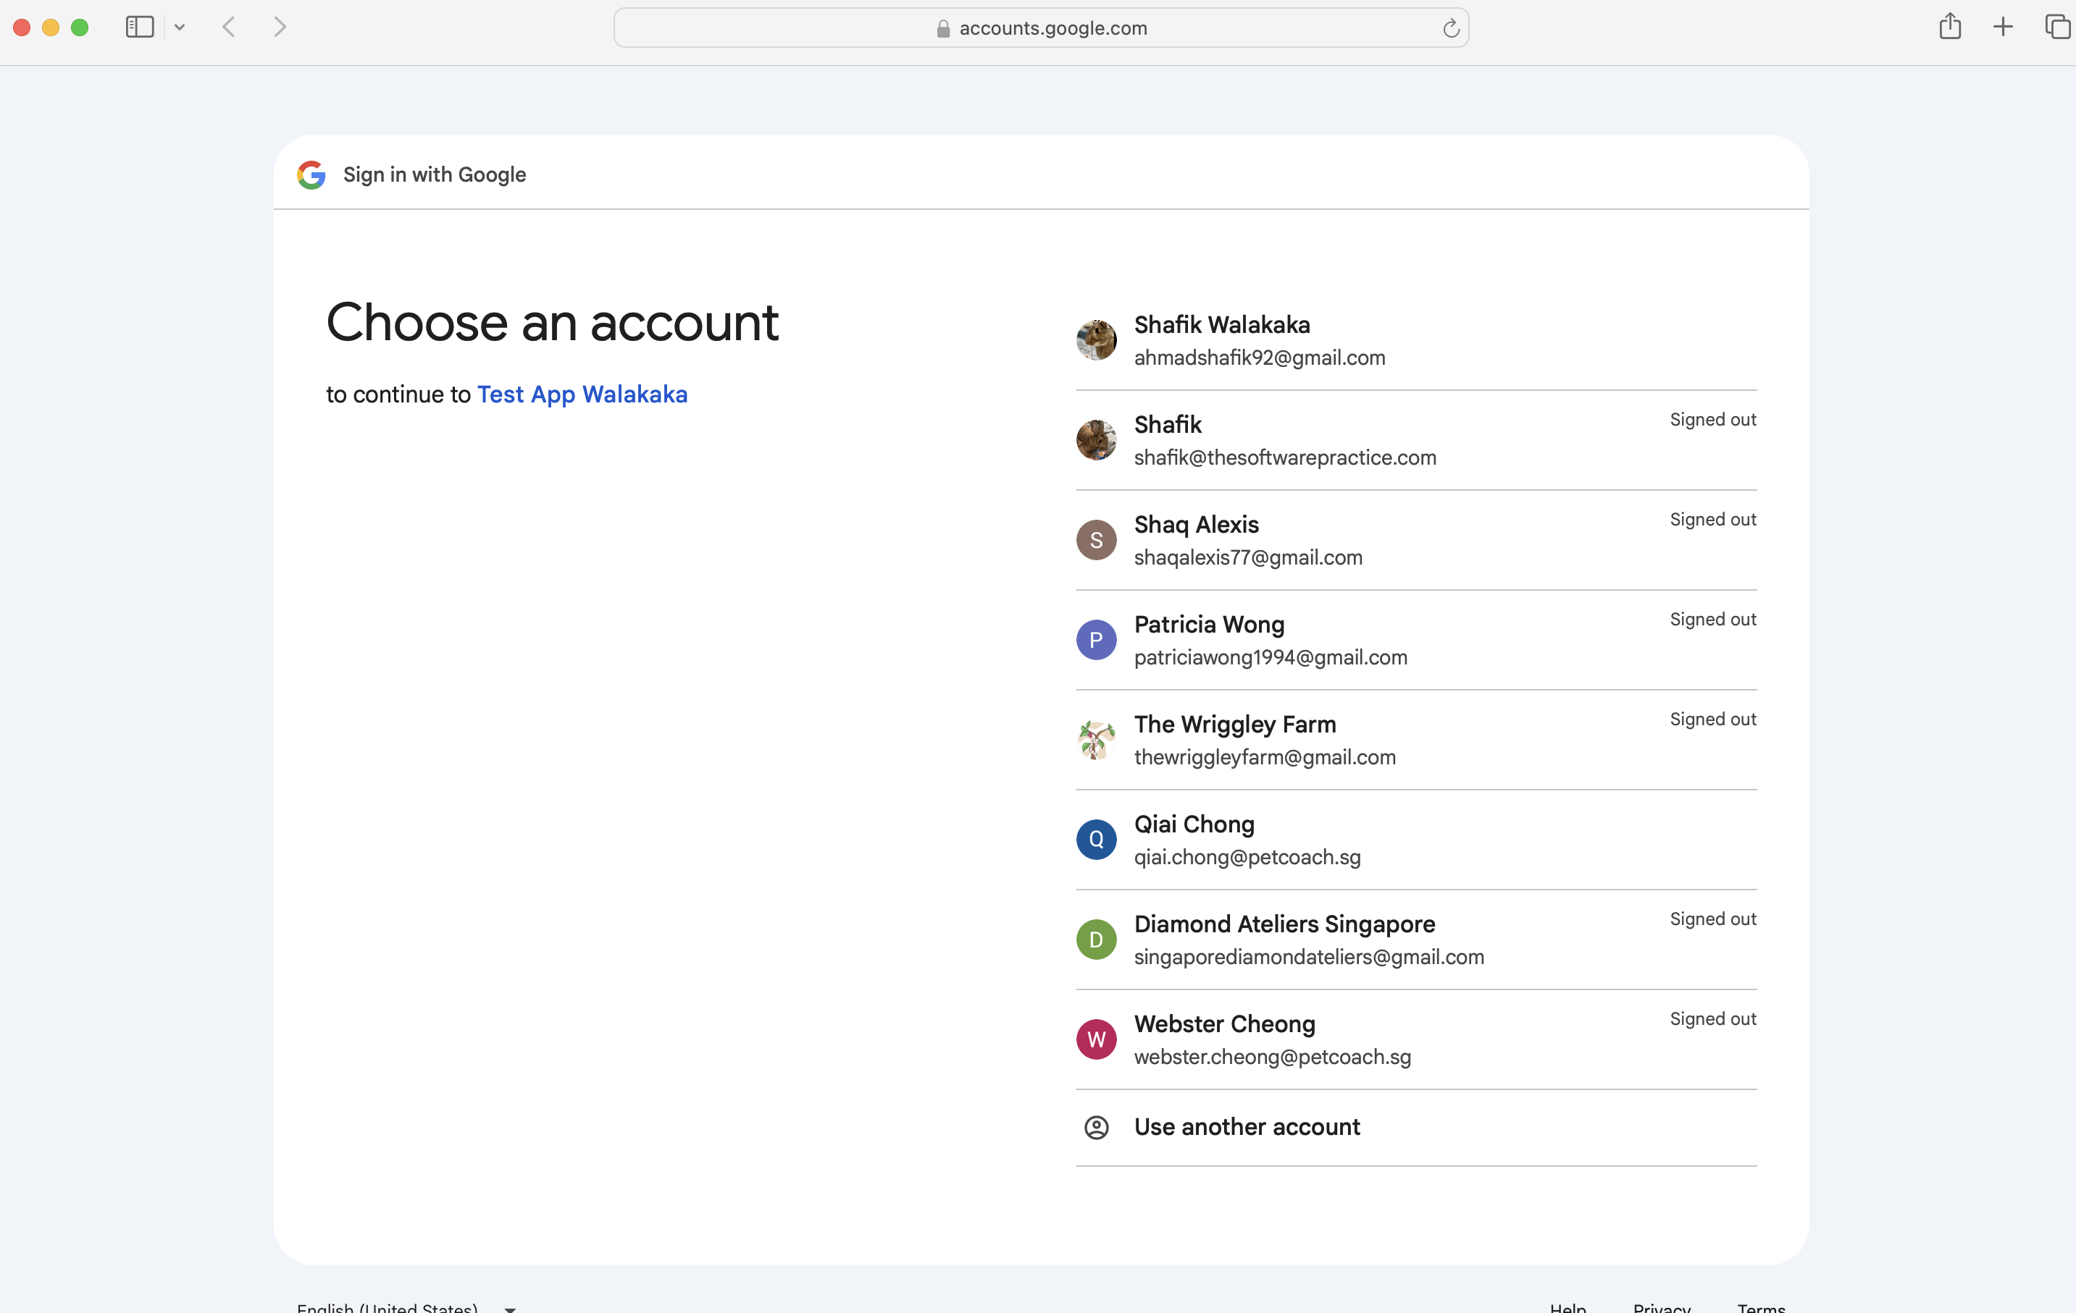This screenshot has width=2076, height=1313.
Task: Open a new tab with plus icon
Action: click(x=2003, y=28)
